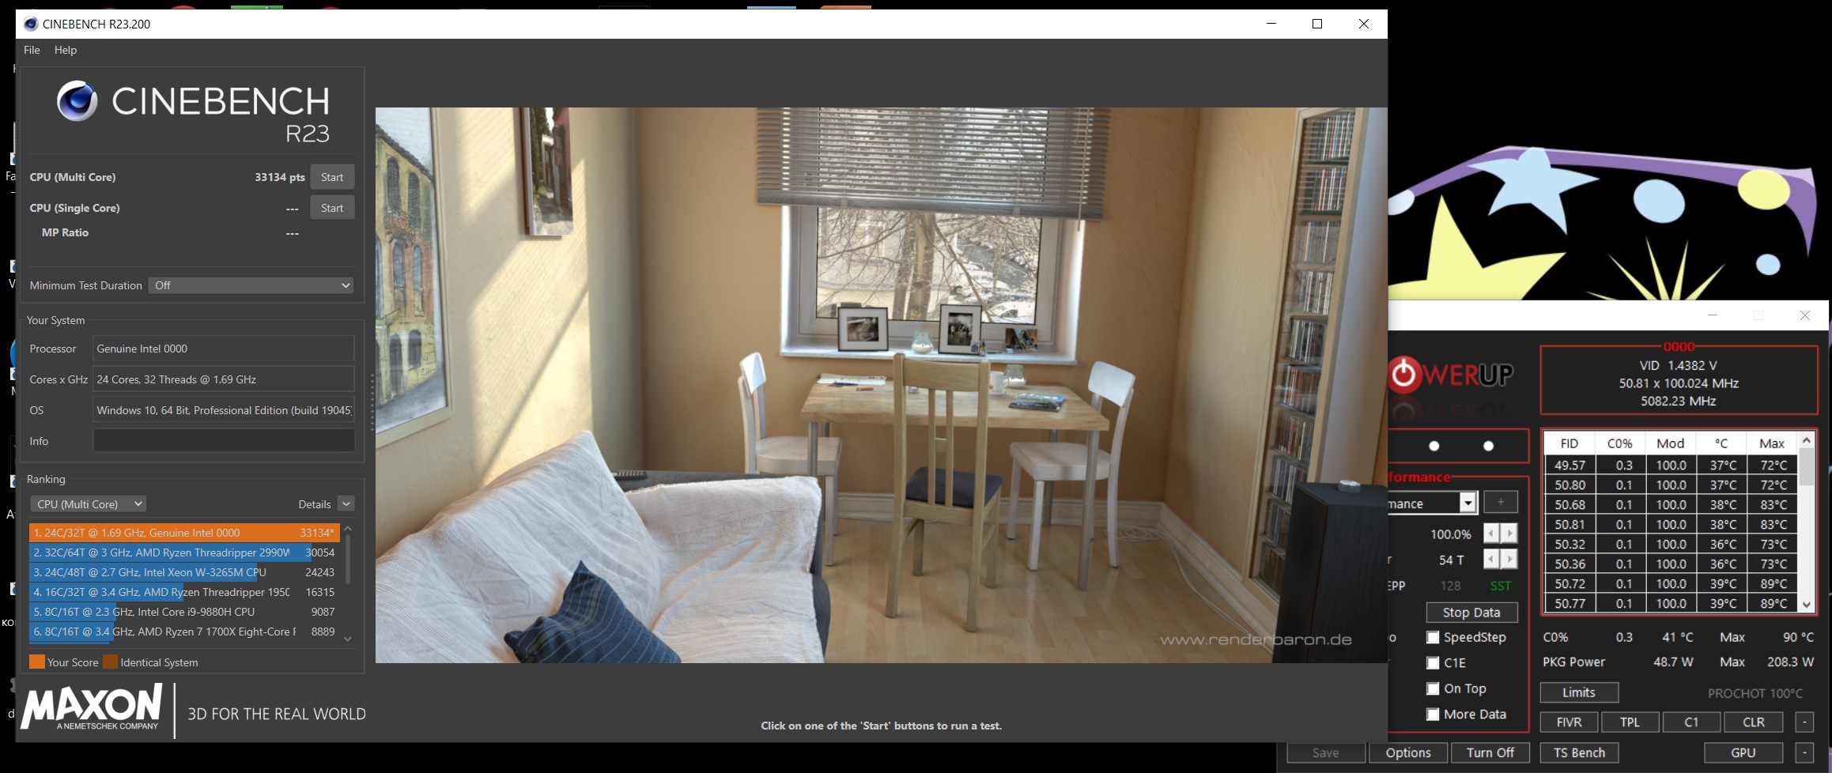Image resolution: width=1832 pixels, height=773 pixels.
Task: Select ranking entry 4 scoring 16315
Action: 184,592
